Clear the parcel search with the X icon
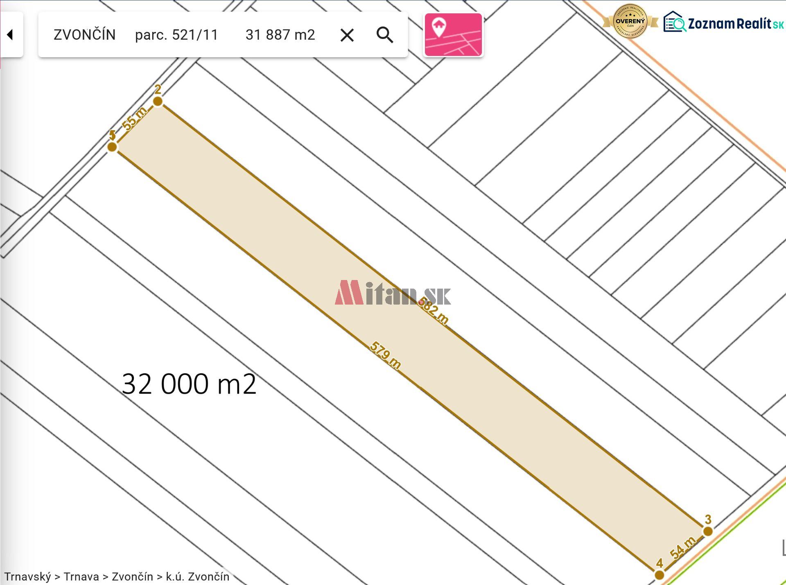This screenshot has width=786, height=585. [x=347, y=35]
